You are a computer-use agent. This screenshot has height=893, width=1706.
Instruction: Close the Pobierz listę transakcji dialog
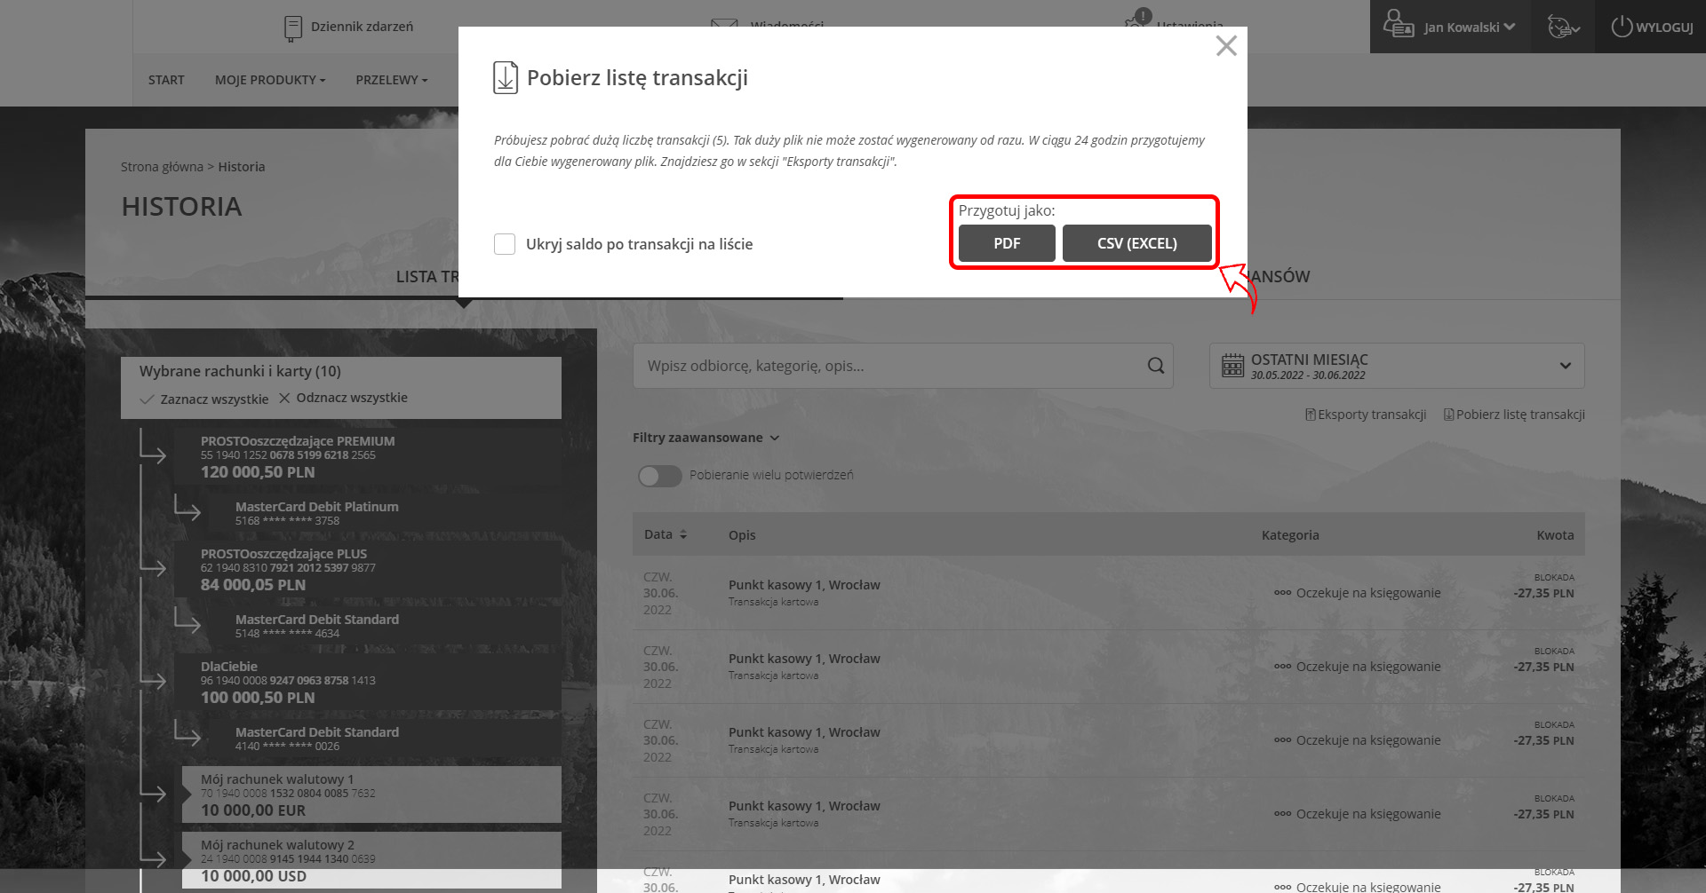[1225, 46]
